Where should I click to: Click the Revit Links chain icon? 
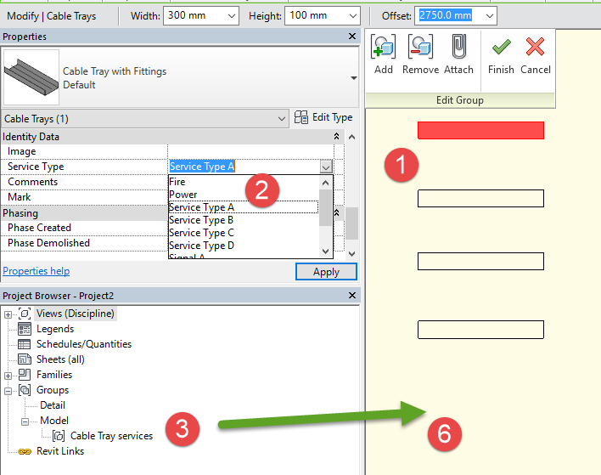(x=25, y=451)
